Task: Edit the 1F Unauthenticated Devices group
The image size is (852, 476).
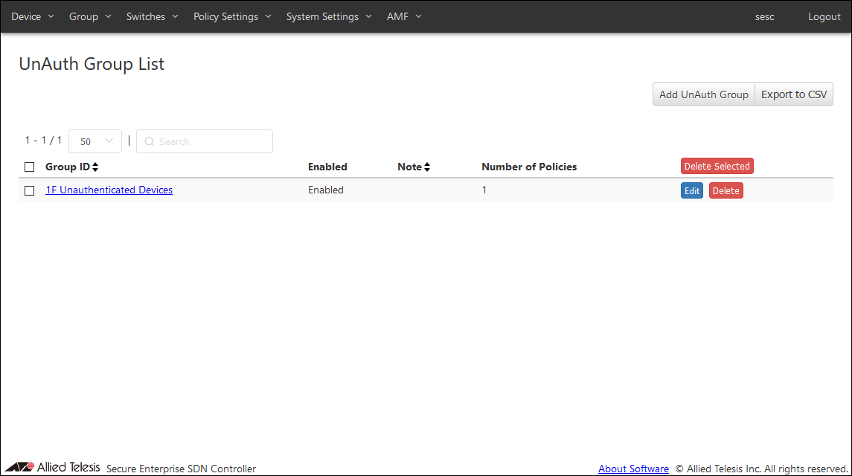Action: click(x=691, y=191)
